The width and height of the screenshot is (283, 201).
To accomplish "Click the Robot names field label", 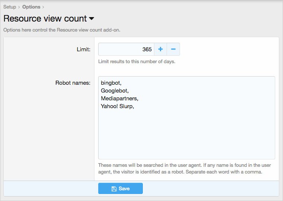I will (x=73, y=82).
